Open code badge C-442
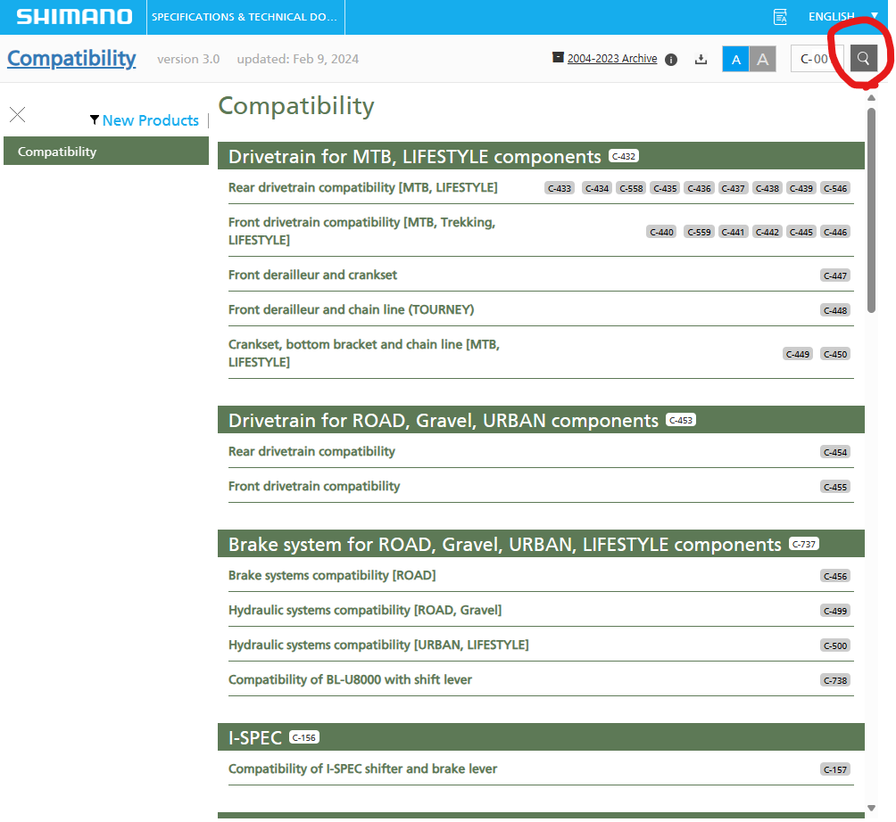896x822 pixels. [x=767, y=232]
